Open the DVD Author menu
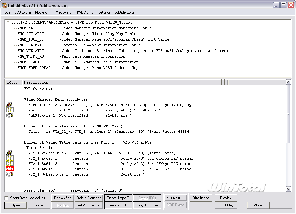Image resolution: width=296 pixels, height=214 pixels. click(x=86, y=12)
